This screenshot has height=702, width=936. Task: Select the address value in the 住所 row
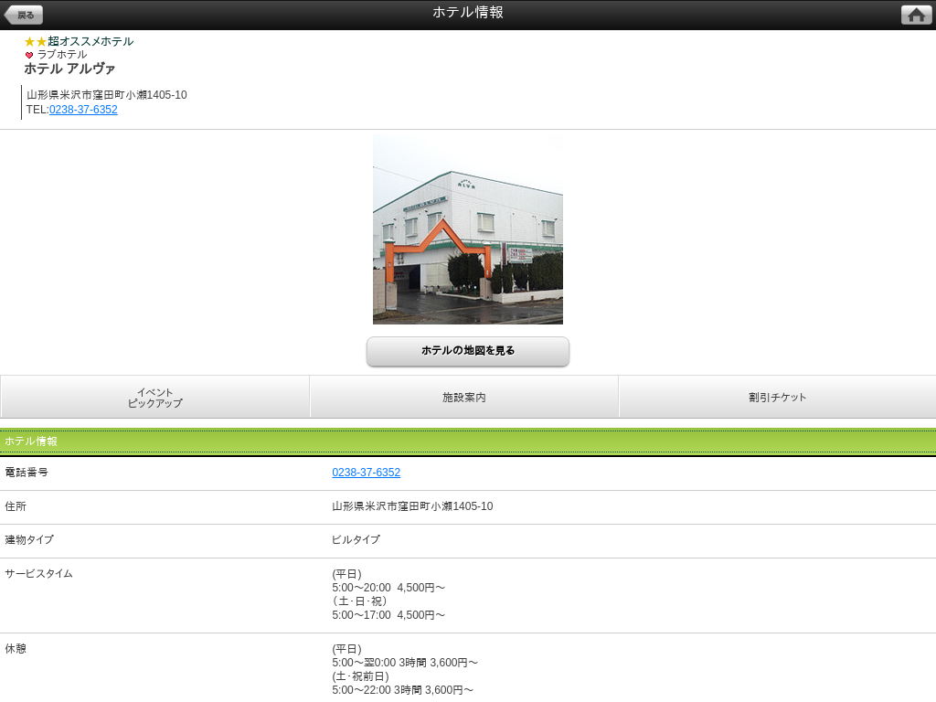click(412, 506)
